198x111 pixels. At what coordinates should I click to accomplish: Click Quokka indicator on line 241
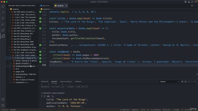pos(40,18)
